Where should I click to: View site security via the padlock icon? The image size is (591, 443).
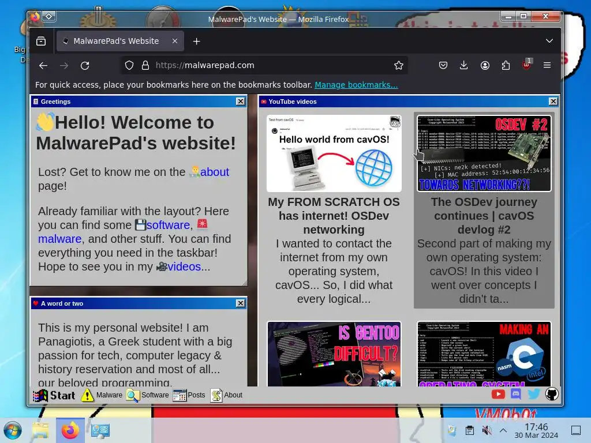pyautogui.click(x=145, y=66)
